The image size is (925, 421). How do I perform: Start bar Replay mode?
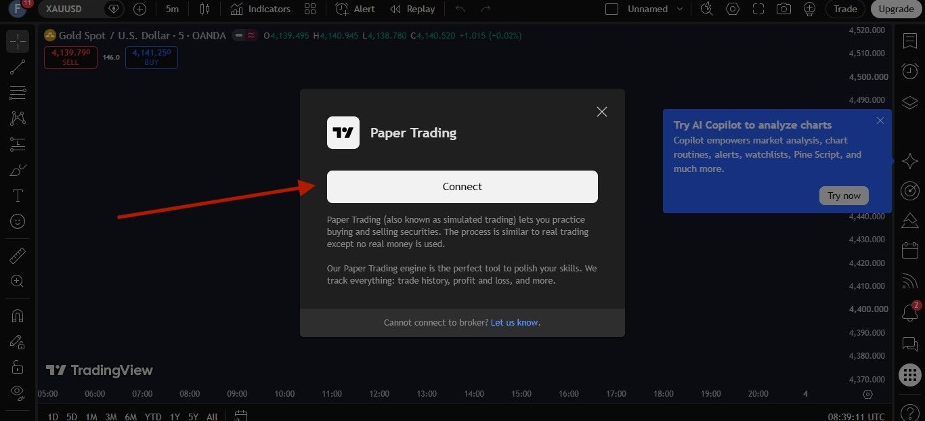(412, 9)
